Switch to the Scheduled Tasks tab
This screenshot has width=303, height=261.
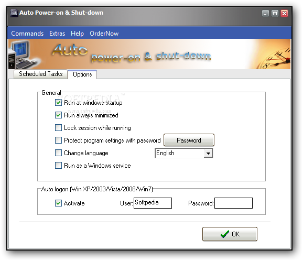(x=40, y=74)
